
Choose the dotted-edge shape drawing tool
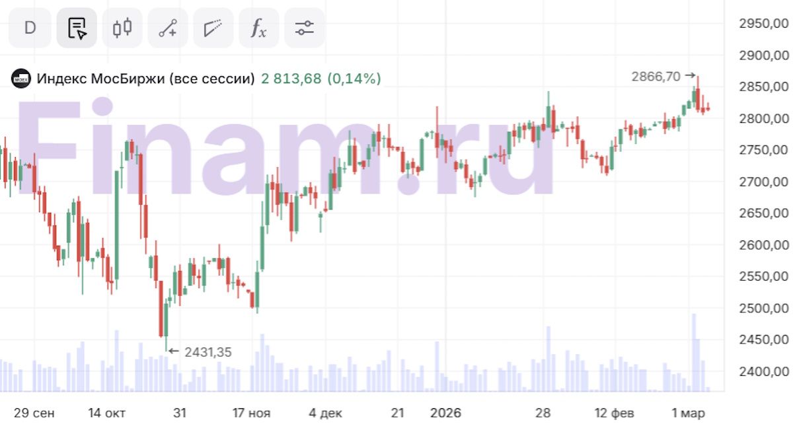[x=213, y=28]
